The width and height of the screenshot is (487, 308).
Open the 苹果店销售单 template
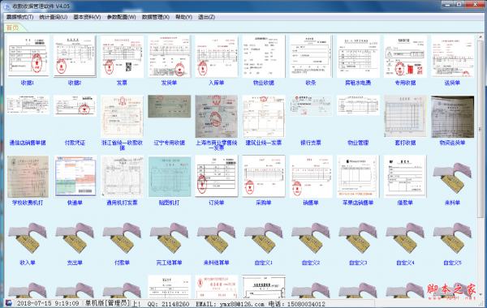[358, 177]
